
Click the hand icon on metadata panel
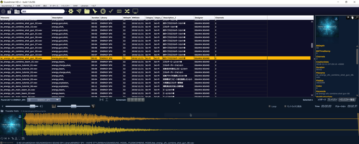tap(352, 17)
